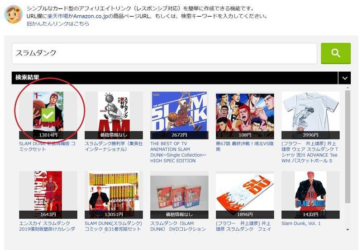Click the results scrollbar up arrow
The height and width of the screenshot is (250, 362).
[x=348, y=88]
